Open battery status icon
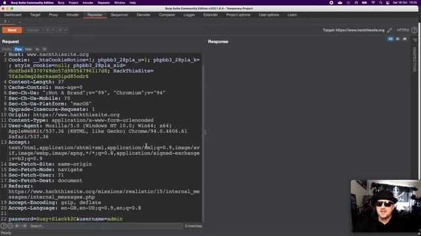The image size is (421, 236). tap(364, 3)
